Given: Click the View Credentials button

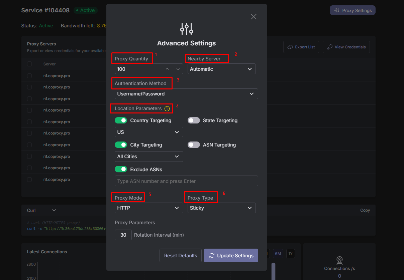Looking at the screenshot, I should 346,47.
